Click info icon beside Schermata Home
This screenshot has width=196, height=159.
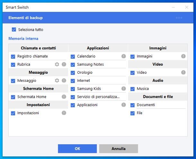click(x=64, y=97)
